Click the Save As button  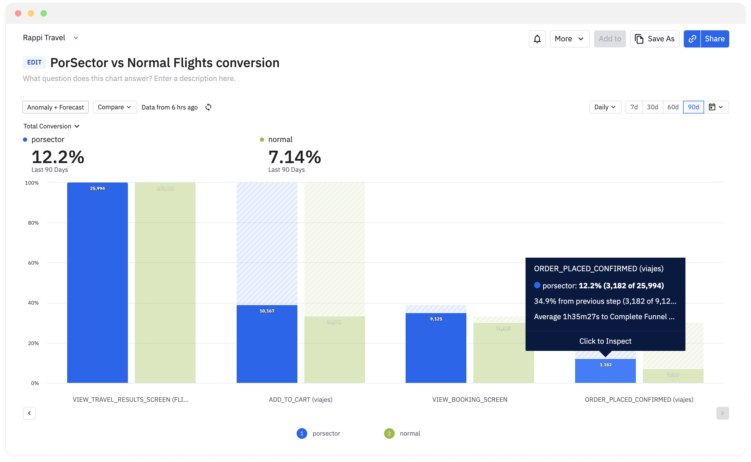[x=655, y=39]
